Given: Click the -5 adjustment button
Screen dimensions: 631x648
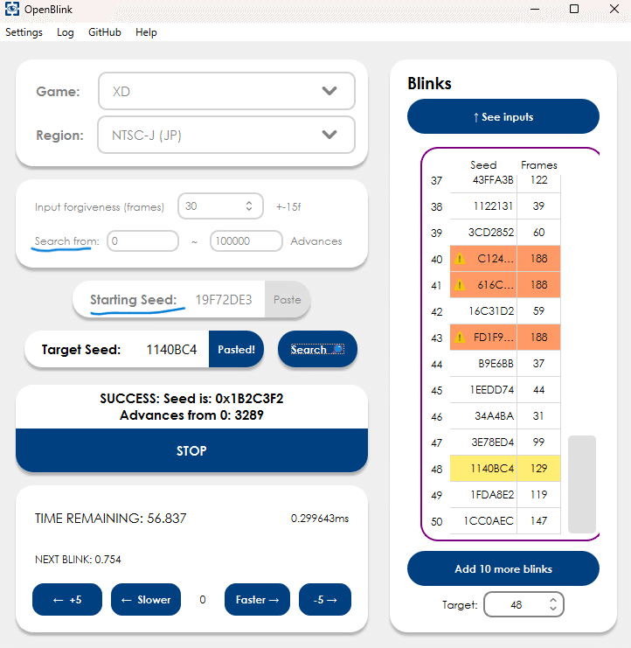Looking at the screenshot, I should click(325, 600).
